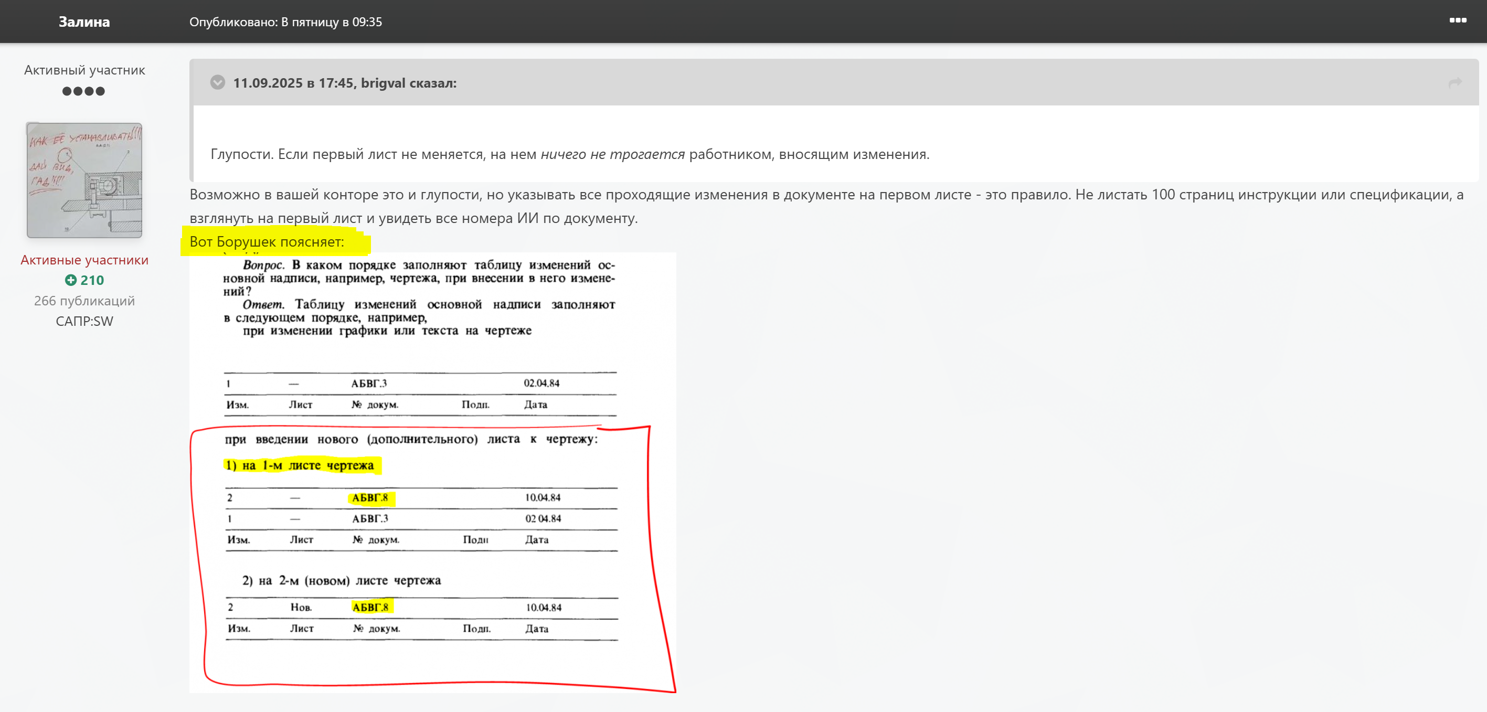Click the "САПР:SW" profile field
The height and width of the screenshot is (712, 1487).
(84, 322)
